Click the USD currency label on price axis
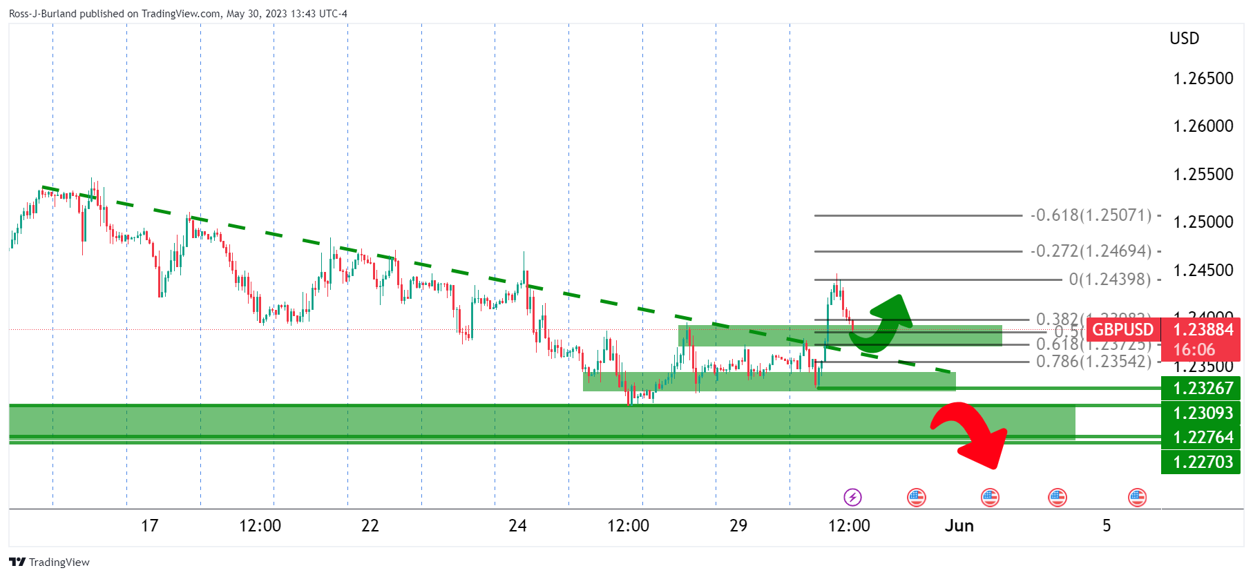 click(1184, 39)
